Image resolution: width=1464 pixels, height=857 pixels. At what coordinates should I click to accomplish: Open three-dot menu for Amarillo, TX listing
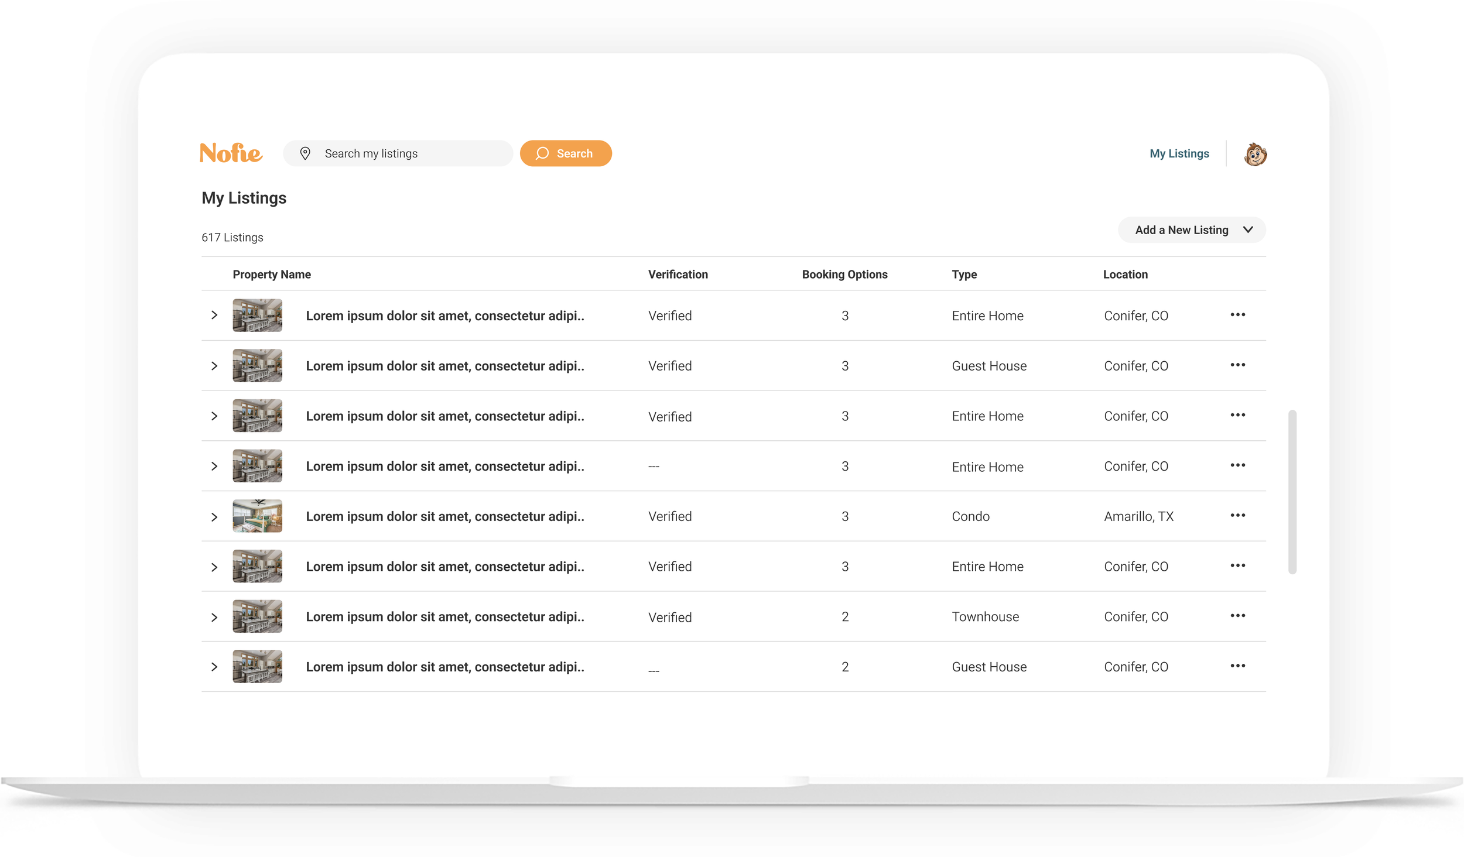(1237, 516)
